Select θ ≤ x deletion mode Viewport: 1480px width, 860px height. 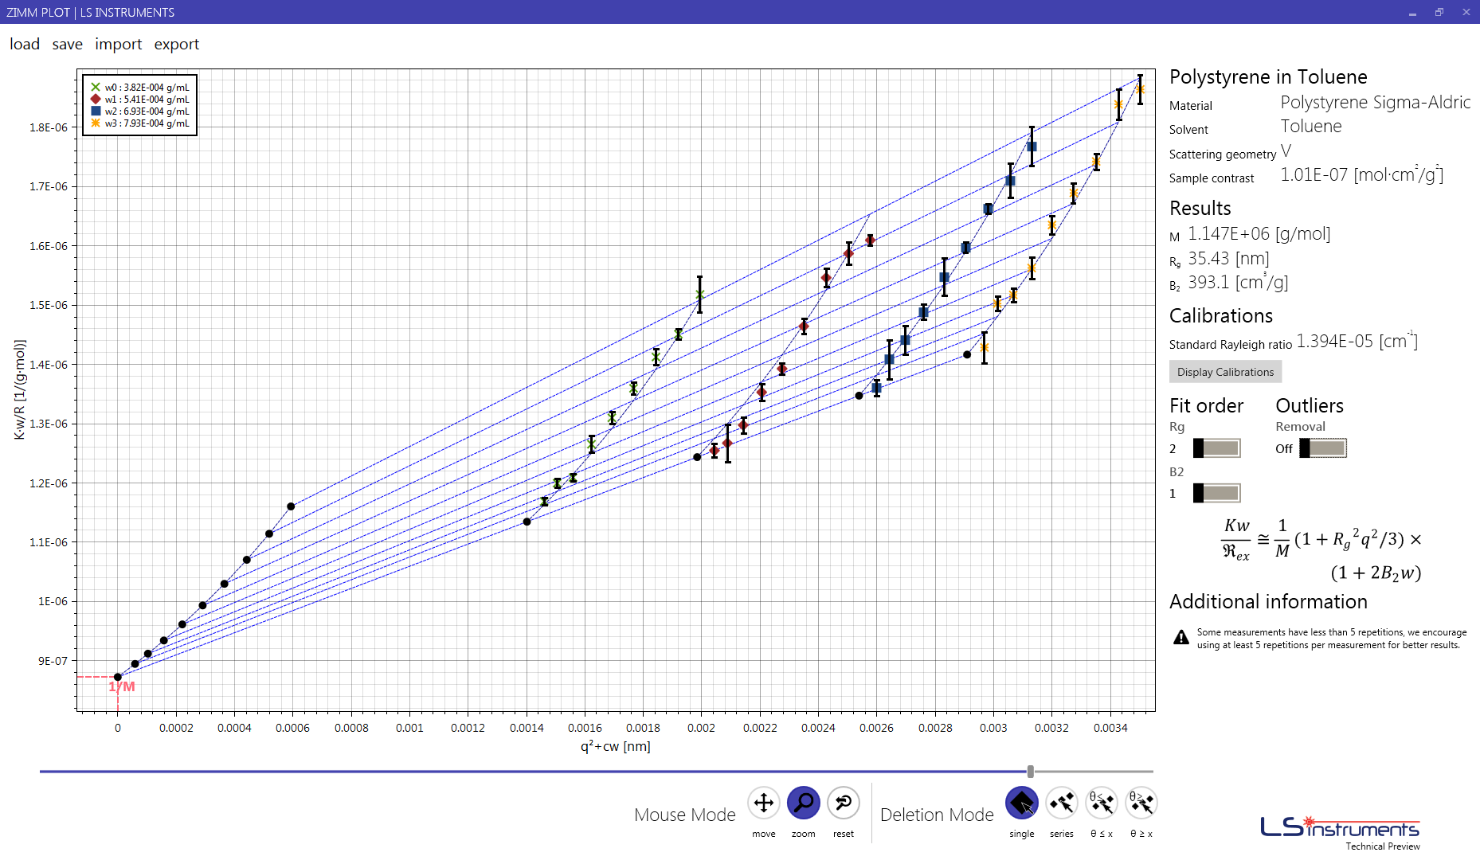[x=1101, y=803]
